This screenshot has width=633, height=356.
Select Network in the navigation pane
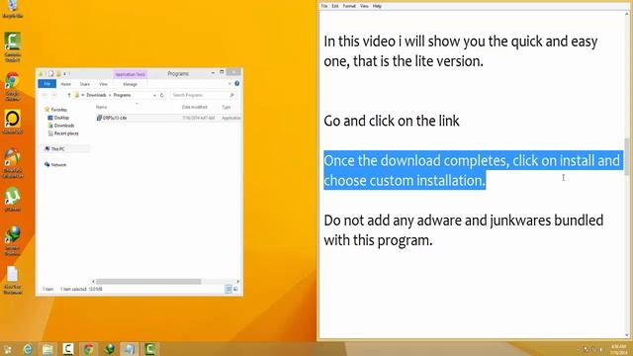tap(55, 165)
